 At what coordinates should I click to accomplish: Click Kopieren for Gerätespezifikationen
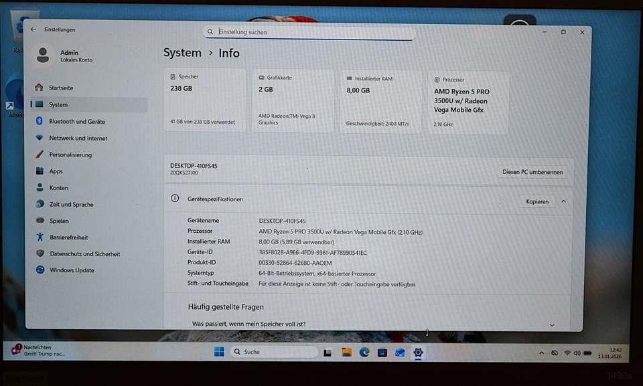pos(537,201)
